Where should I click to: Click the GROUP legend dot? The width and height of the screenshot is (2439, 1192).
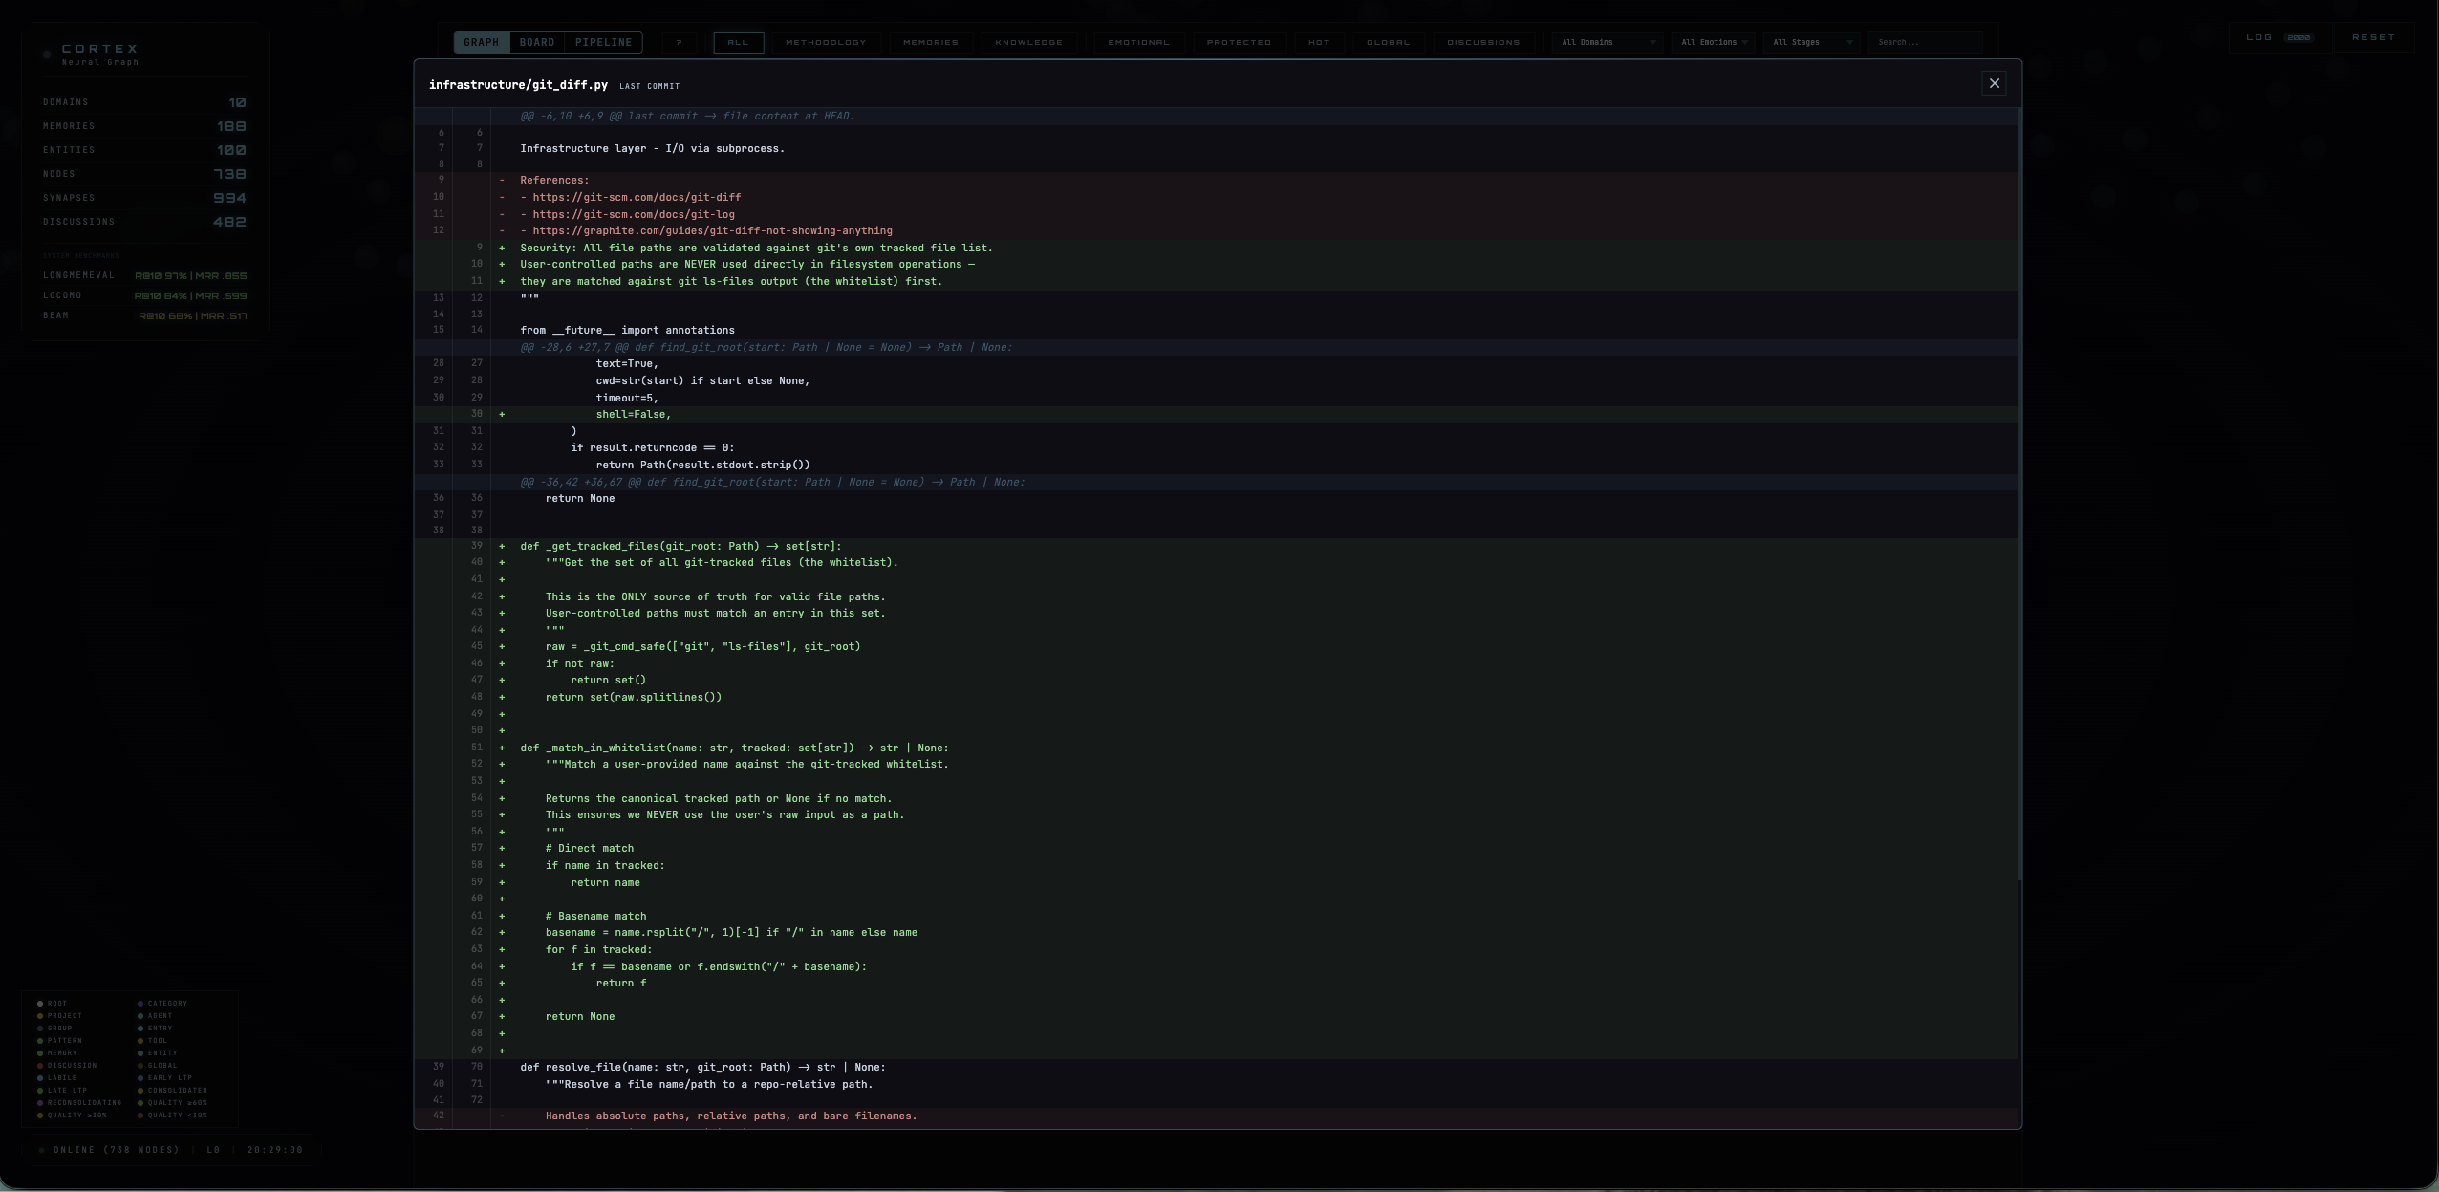[40, 1029]
